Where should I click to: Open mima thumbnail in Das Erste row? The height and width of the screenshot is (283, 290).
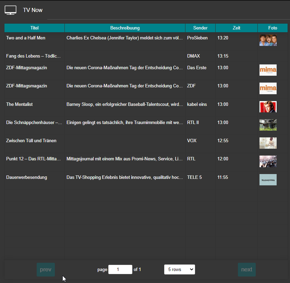268,70
